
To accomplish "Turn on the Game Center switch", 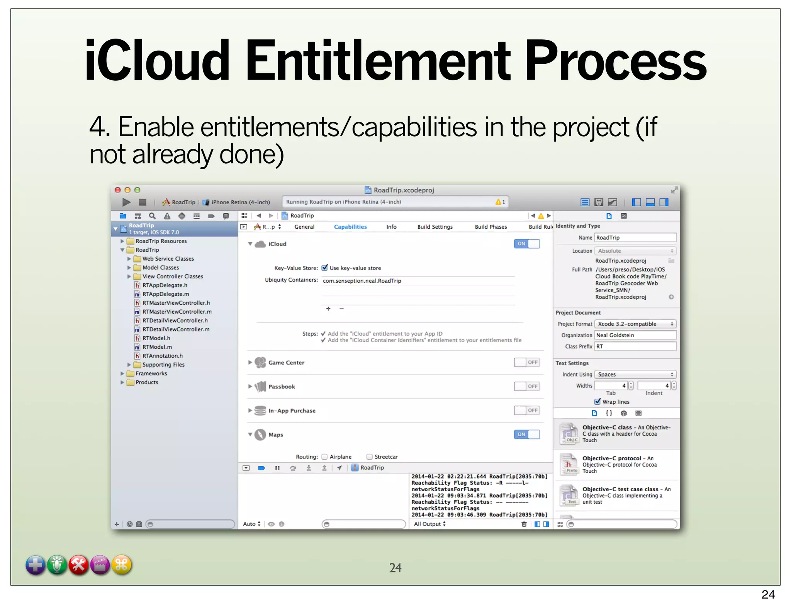I will pyautogui.click(x=527, y=362).
